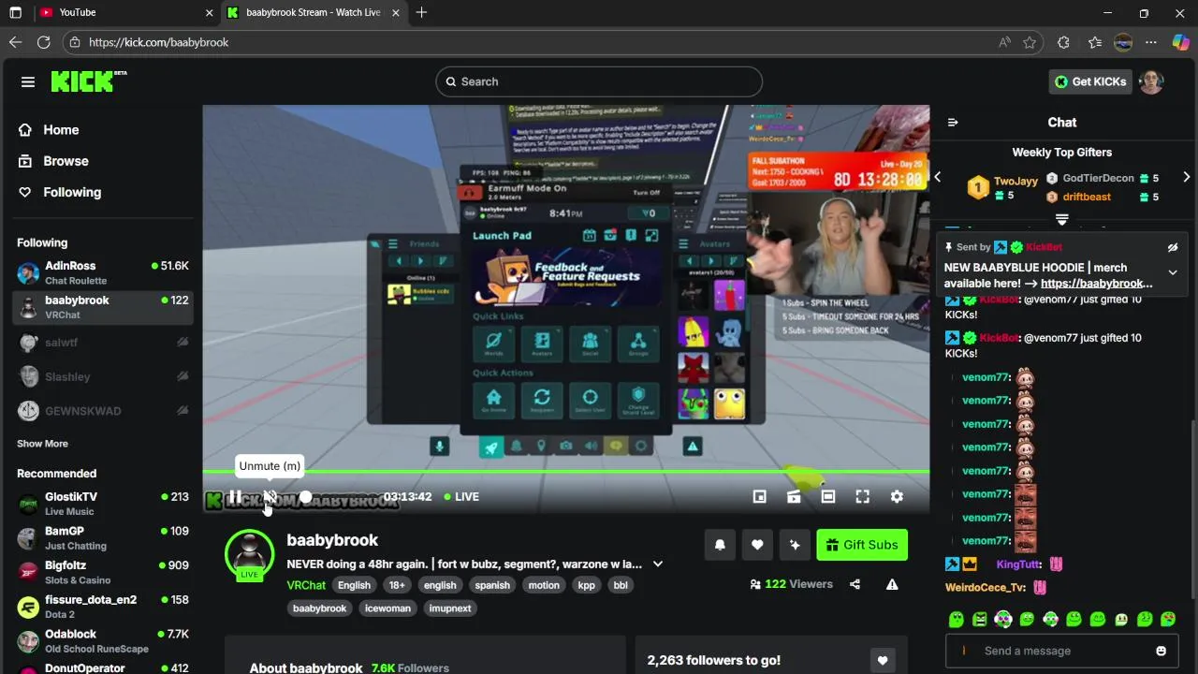Toggle theater mode on the player
1198x674 pixels.
click(x=828, y=497)
